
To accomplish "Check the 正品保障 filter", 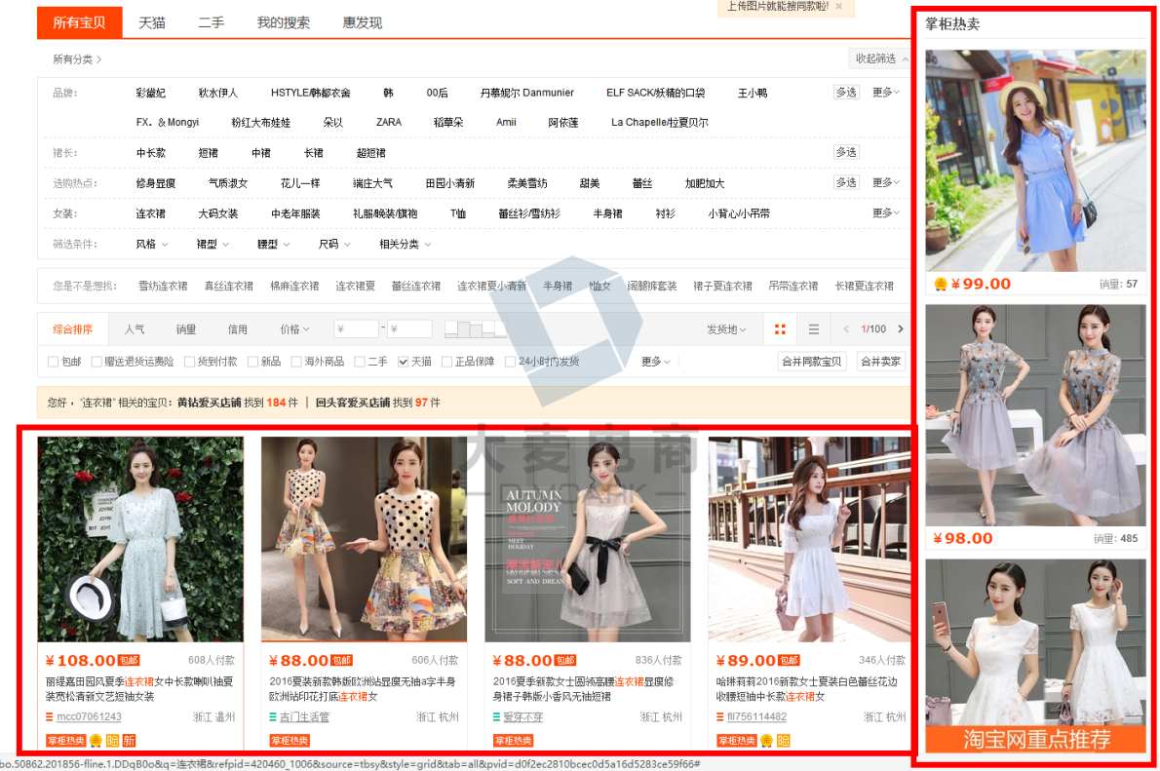I will click(x=446, y=362).
